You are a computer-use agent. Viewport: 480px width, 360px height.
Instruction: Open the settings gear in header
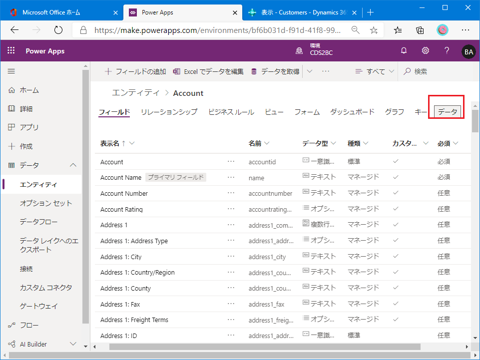coord(426,50)
